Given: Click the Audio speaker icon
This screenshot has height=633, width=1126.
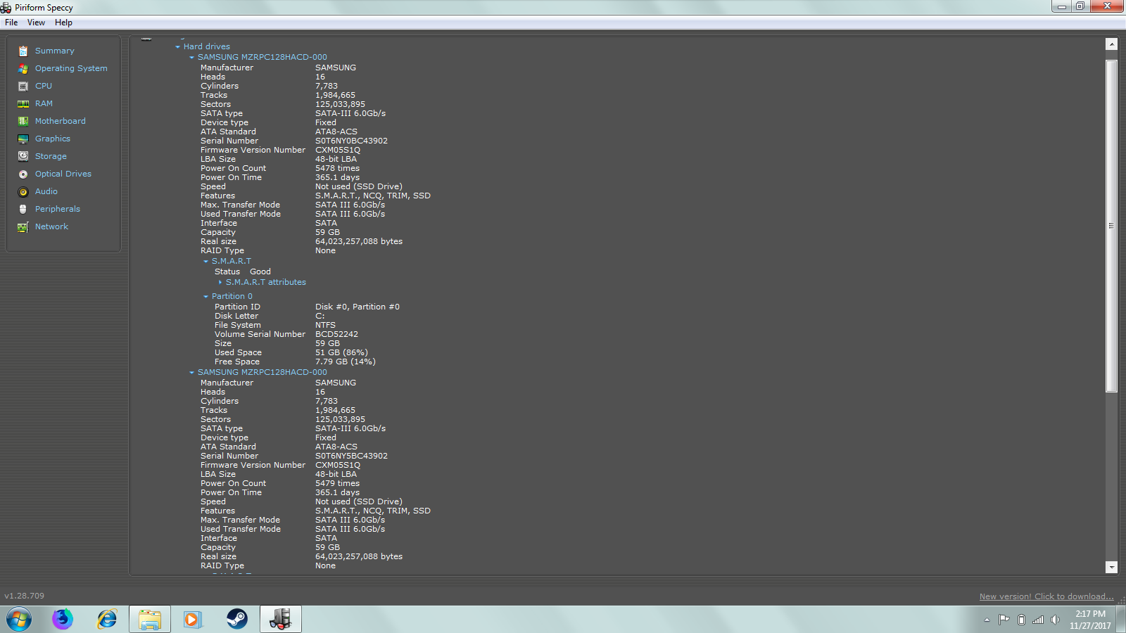Looking at the screenshot, I should [23, 191].
